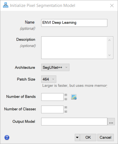Click the Number of Classes input box

click(52, 109)
